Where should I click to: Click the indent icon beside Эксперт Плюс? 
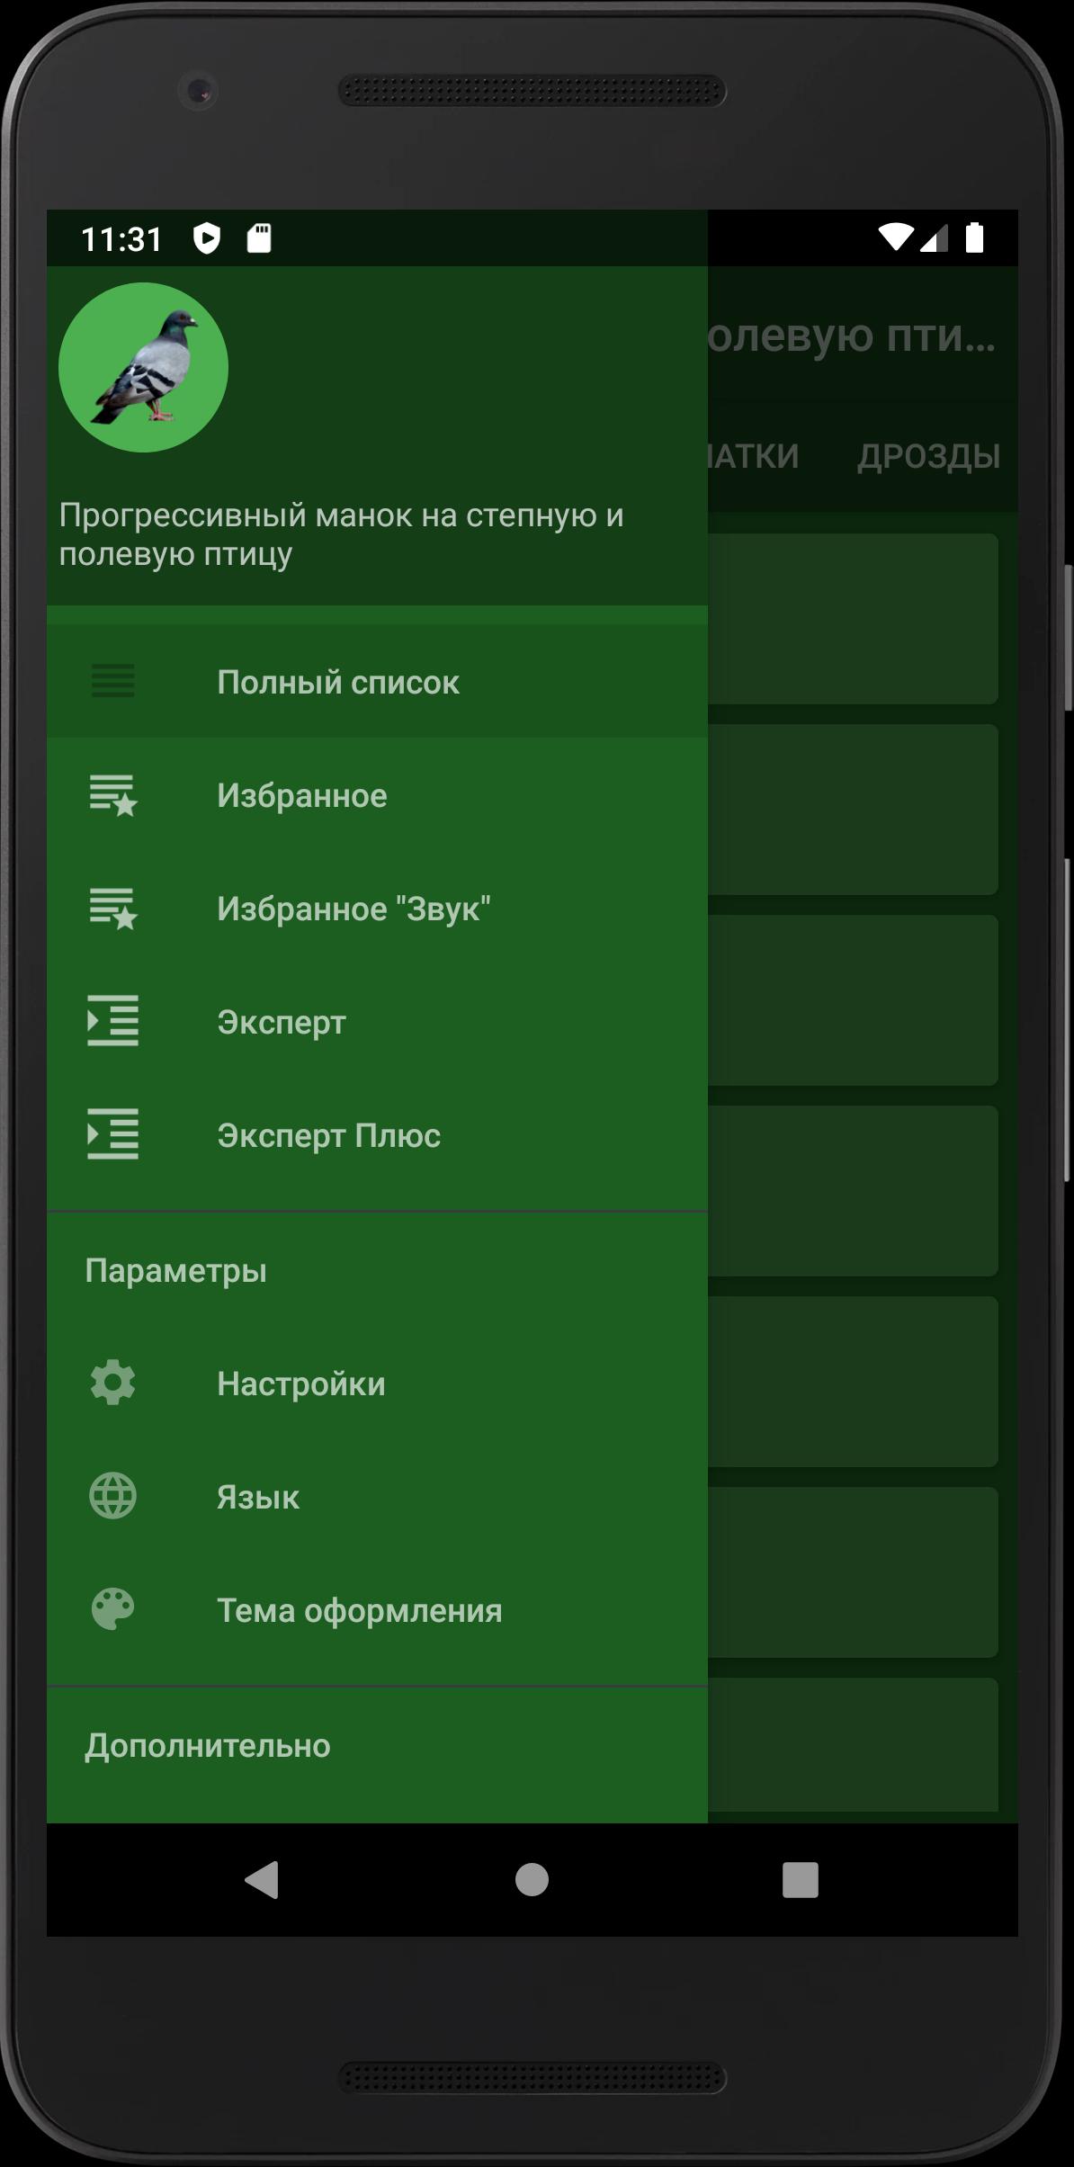point(113,1134)
